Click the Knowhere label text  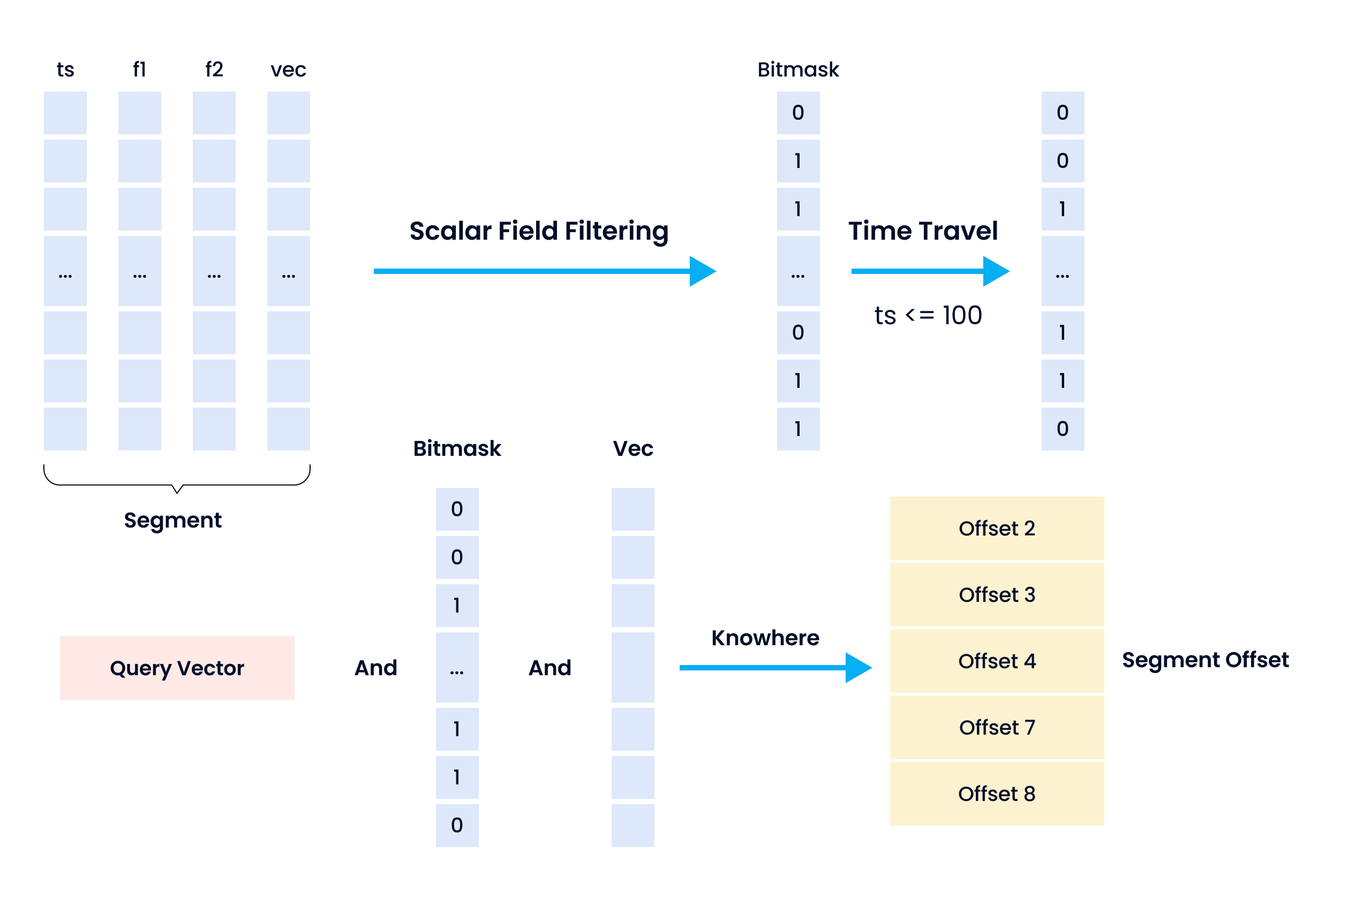765,638
